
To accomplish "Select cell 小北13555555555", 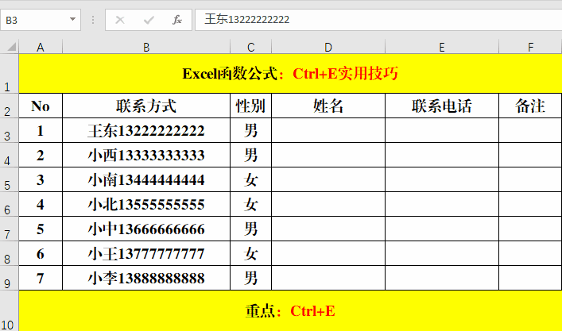I will (x=146, y=204).
